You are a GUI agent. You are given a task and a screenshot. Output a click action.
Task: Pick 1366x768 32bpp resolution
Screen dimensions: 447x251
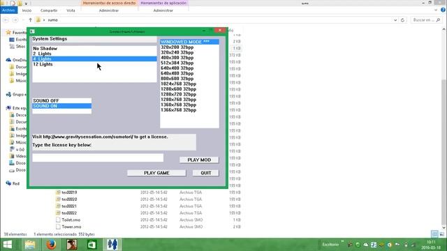point(189,110)
